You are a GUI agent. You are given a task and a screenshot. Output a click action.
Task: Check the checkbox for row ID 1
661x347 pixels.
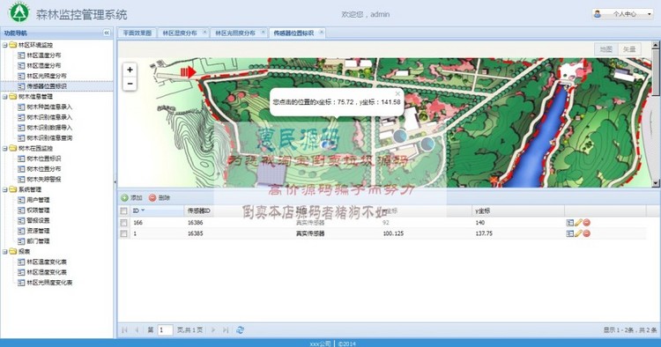(123, 233)
